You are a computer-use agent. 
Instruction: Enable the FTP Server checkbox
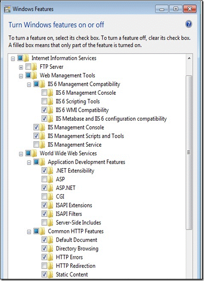click(28, 67)
